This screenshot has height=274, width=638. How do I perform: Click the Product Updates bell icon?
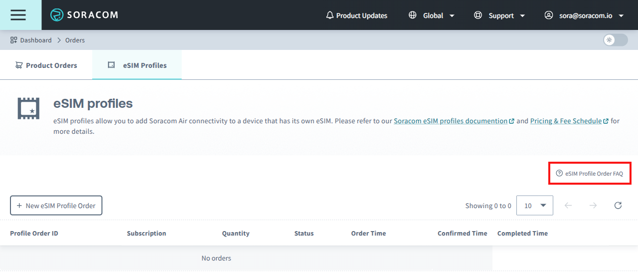point(329,15)
